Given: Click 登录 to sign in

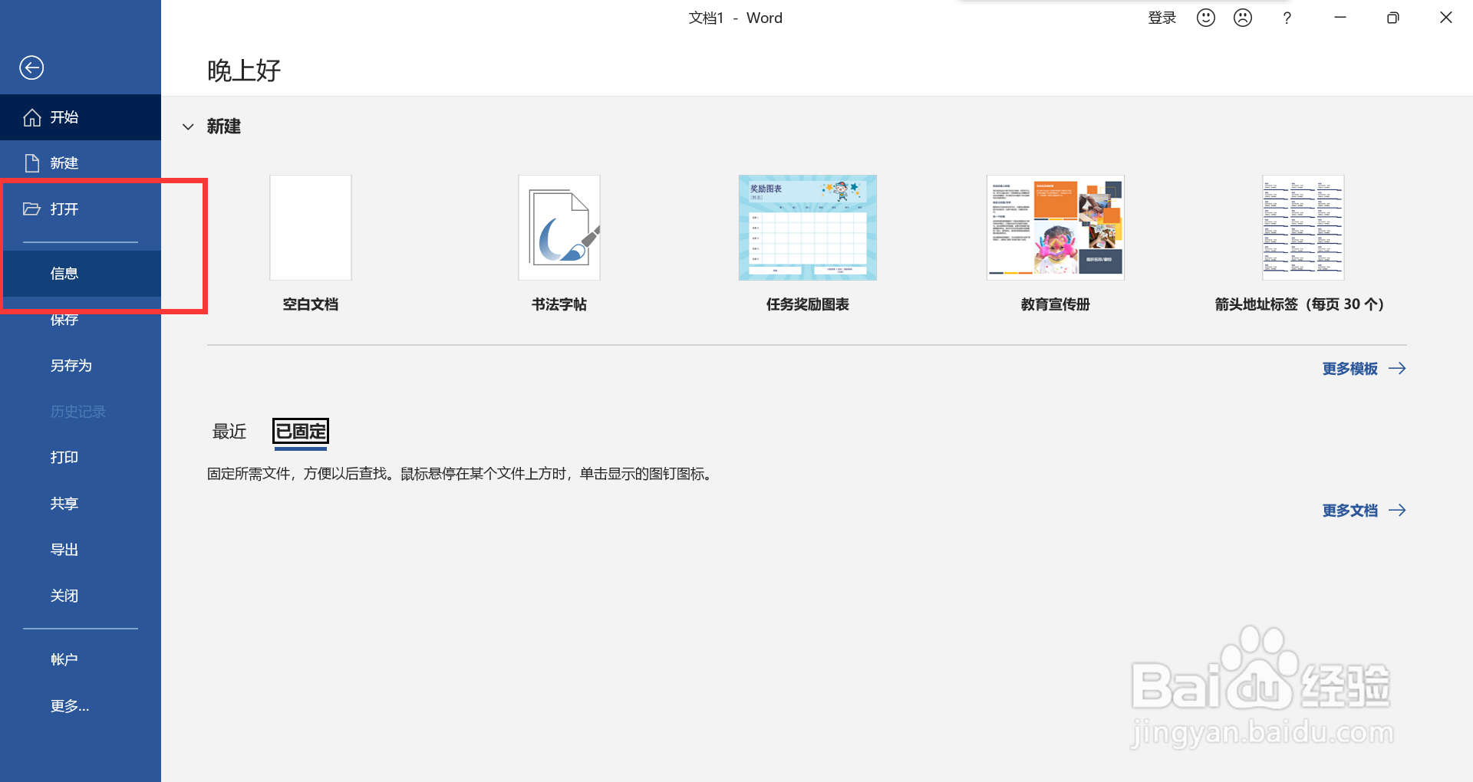Looking at the screenshot, I should (1162, 18).
